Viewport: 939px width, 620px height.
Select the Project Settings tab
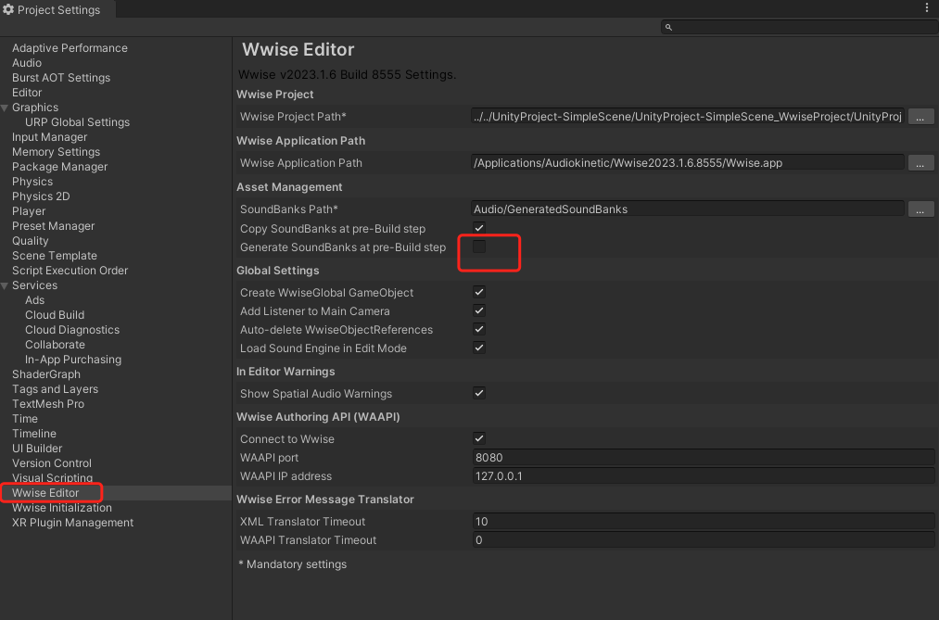coord(57,9)
